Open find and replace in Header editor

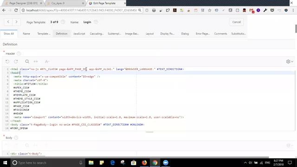pos(36,62)
